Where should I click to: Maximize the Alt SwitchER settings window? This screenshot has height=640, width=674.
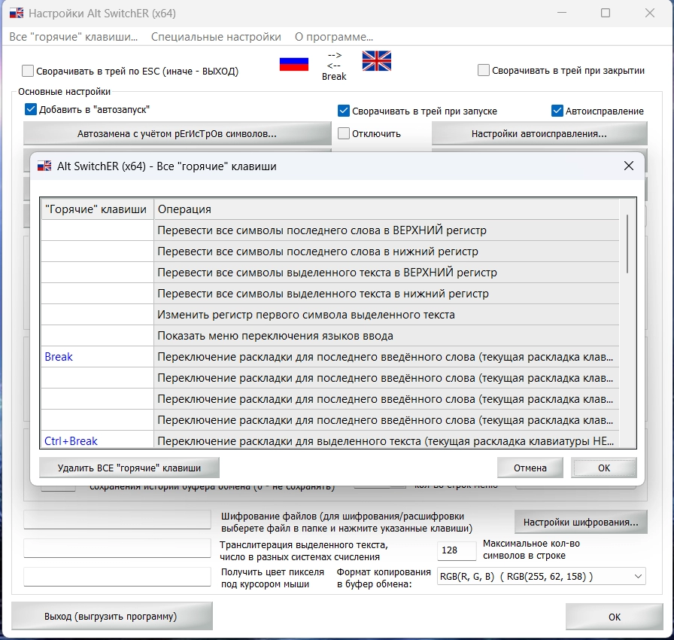pos(606,13)
